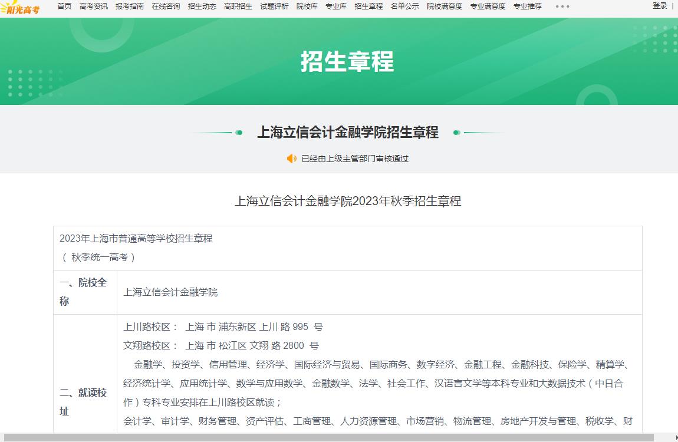Click the 阳光高考 site logo
The width and height of the screenshot is (678, 442).
[20, 7]
